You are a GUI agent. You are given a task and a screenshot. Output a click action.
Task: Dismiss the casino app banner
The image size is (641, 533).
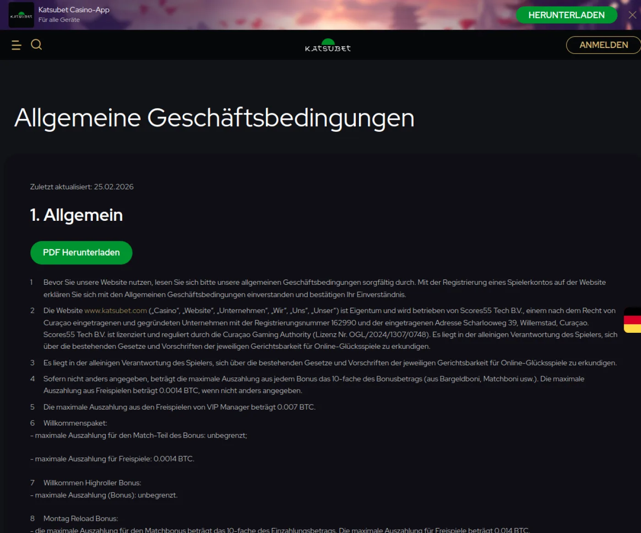coord(632,15)
